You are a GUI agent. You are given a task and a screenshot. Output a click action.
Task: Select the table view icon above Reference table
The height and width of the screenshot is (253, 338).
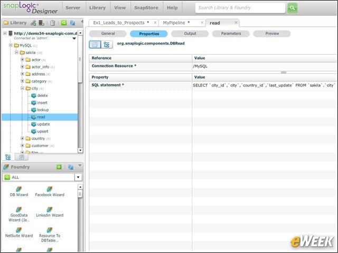click(x=95, y=44)
